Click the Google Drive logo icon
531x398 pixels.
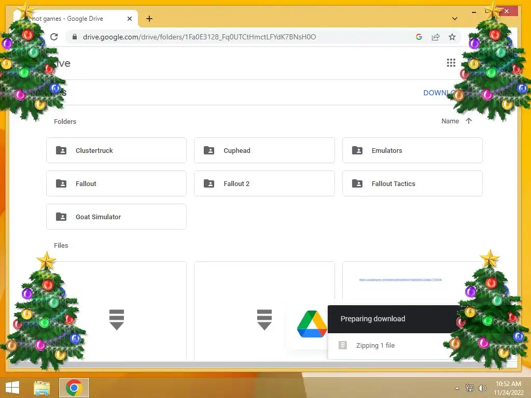point(312,324)
